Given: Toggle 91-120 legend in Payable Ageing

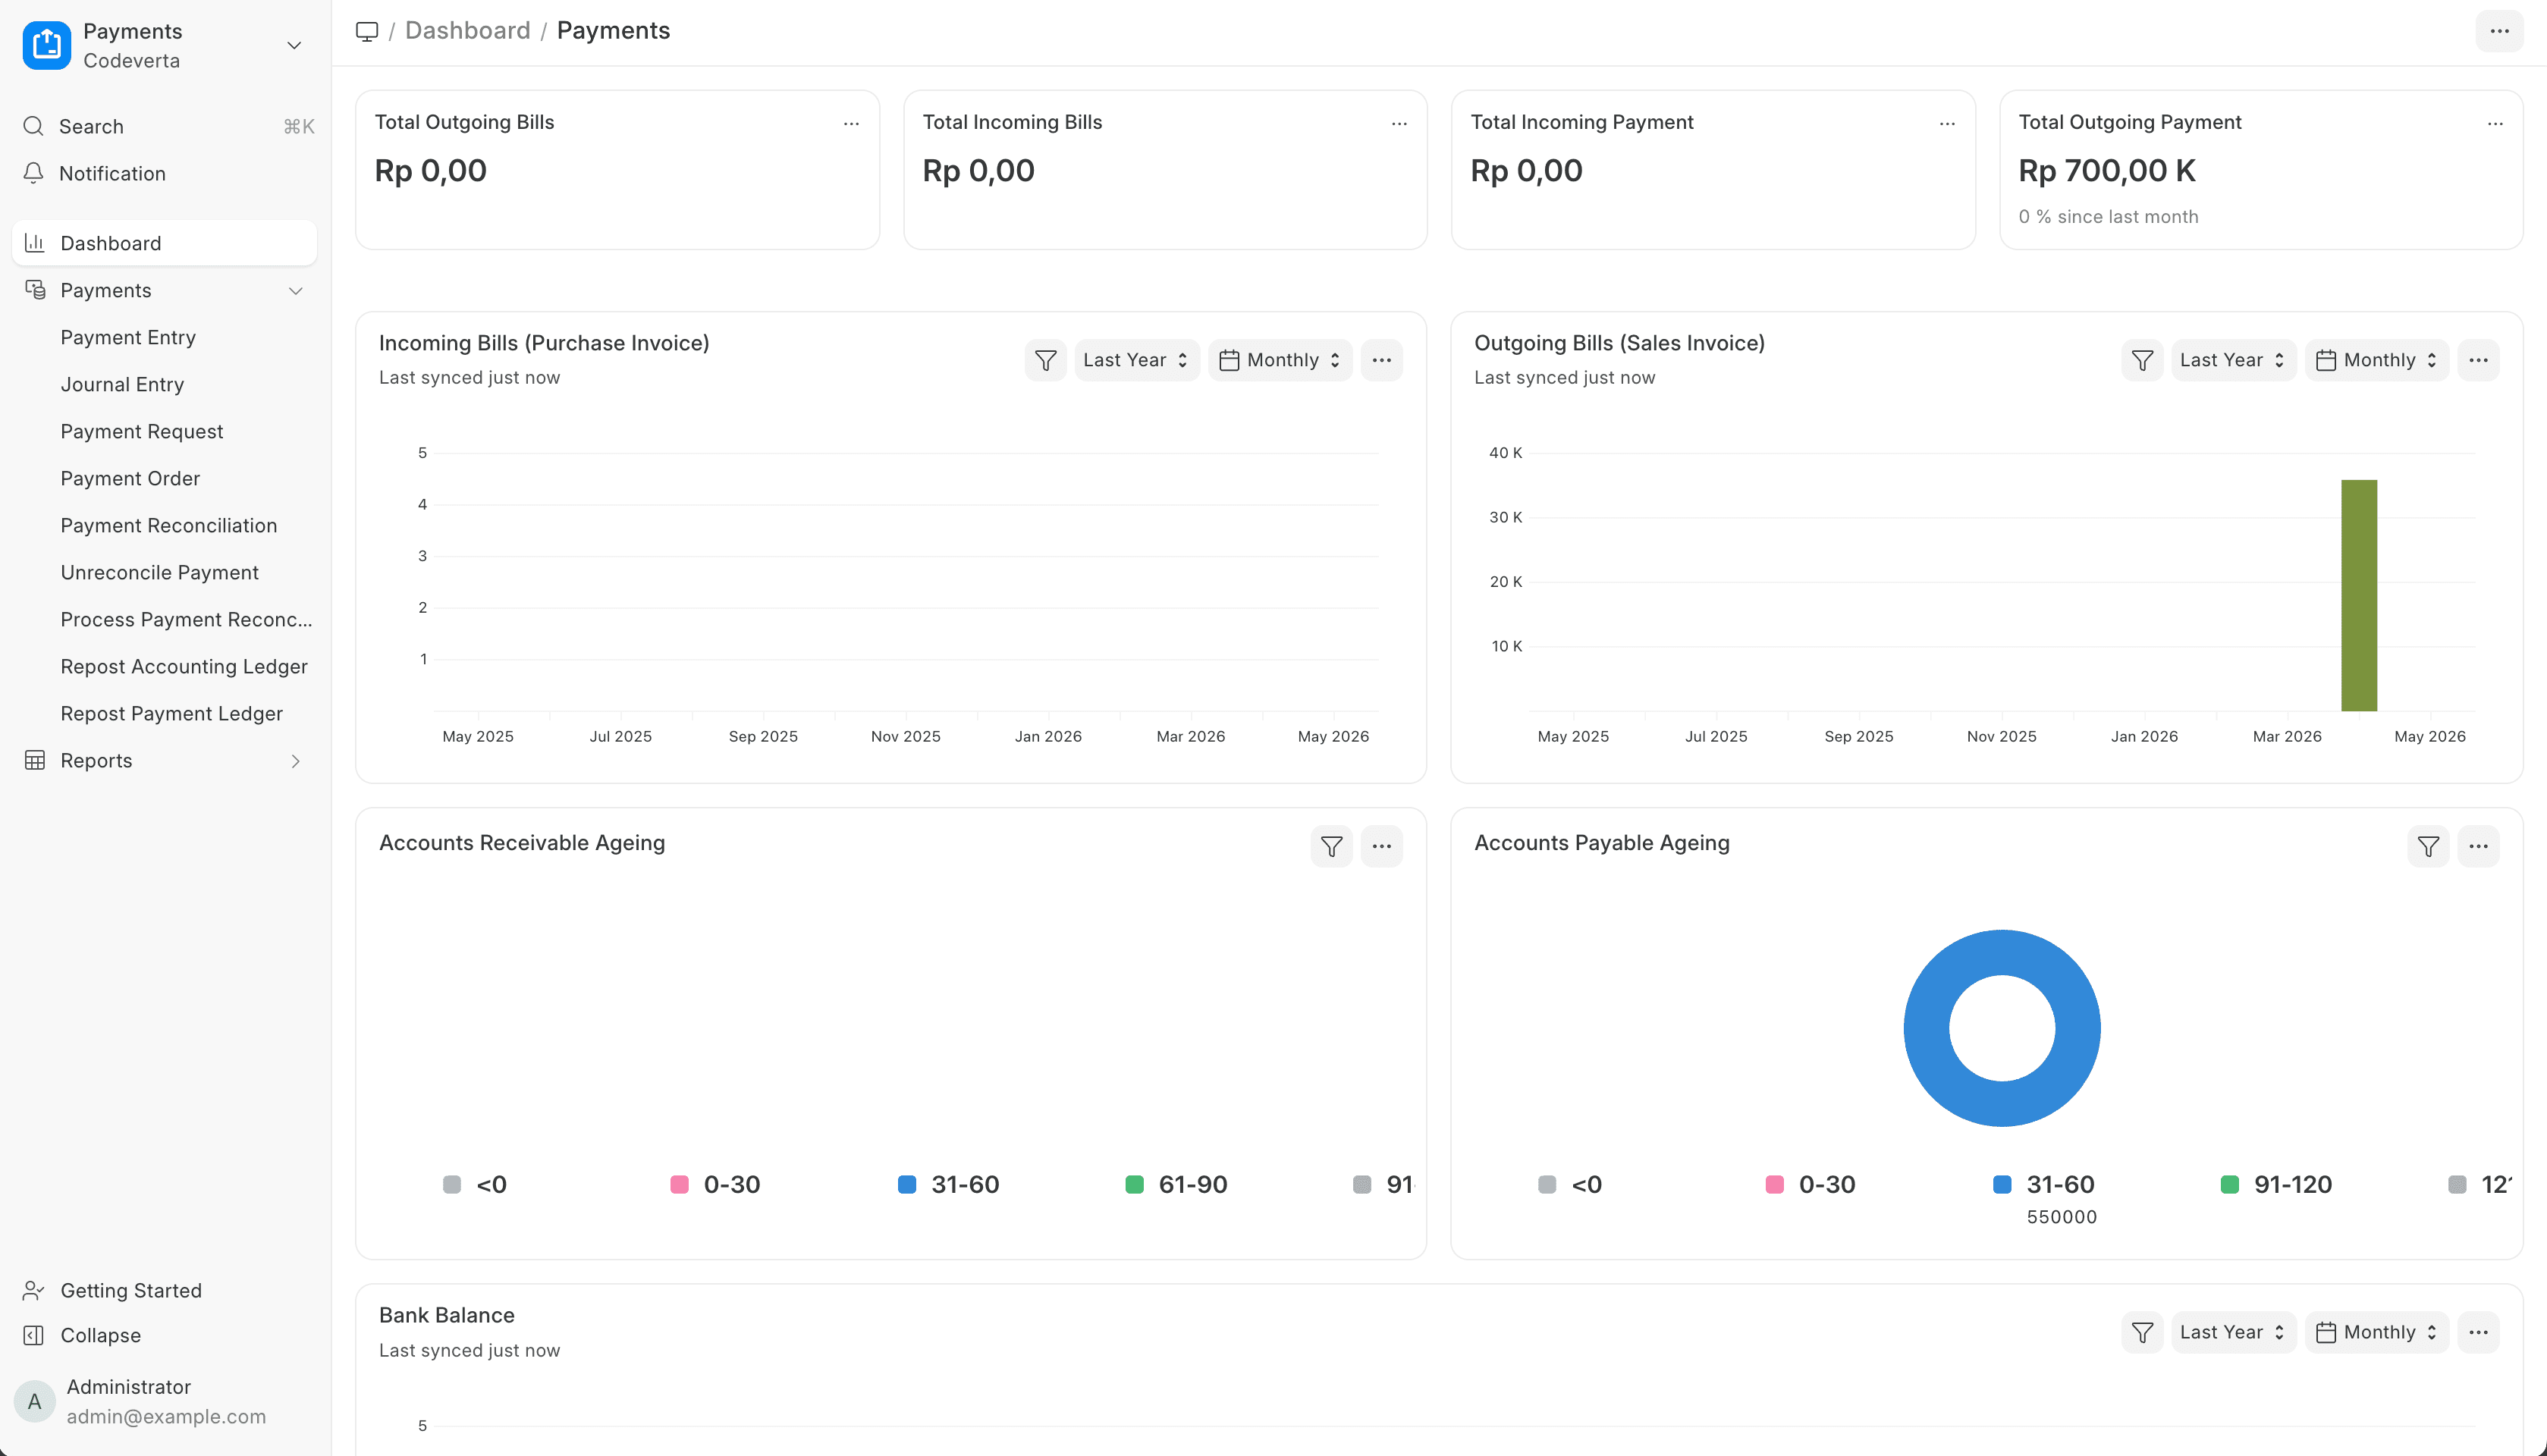Looking at the screenshot, I should coord(2276,1184).
